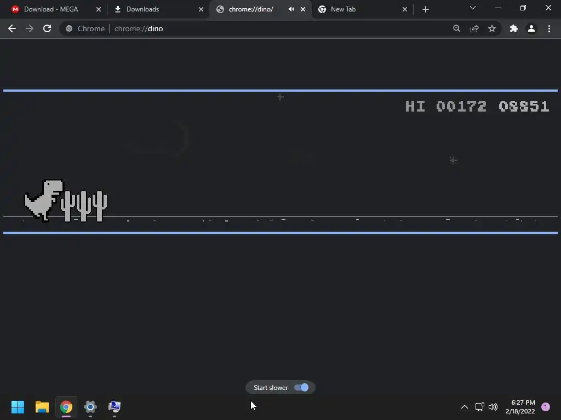The height and width of the screenshot is (420, 561).
Task: Click the Chrome icon in the taskbar
Action: [x=66, y=407]
